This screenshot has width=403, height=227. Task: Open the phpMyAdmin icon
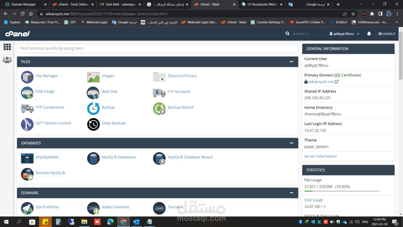27,158
